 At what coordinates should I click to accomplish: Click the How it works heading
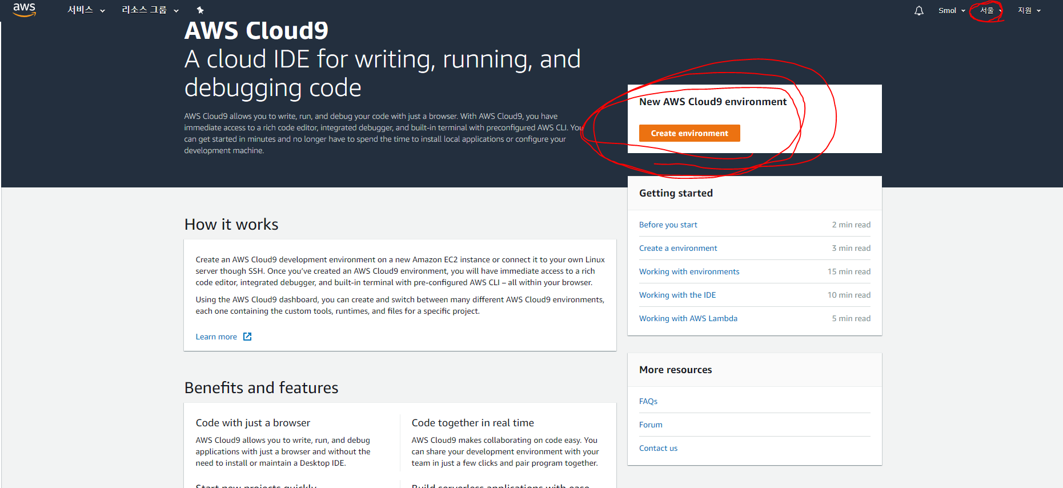231,225
